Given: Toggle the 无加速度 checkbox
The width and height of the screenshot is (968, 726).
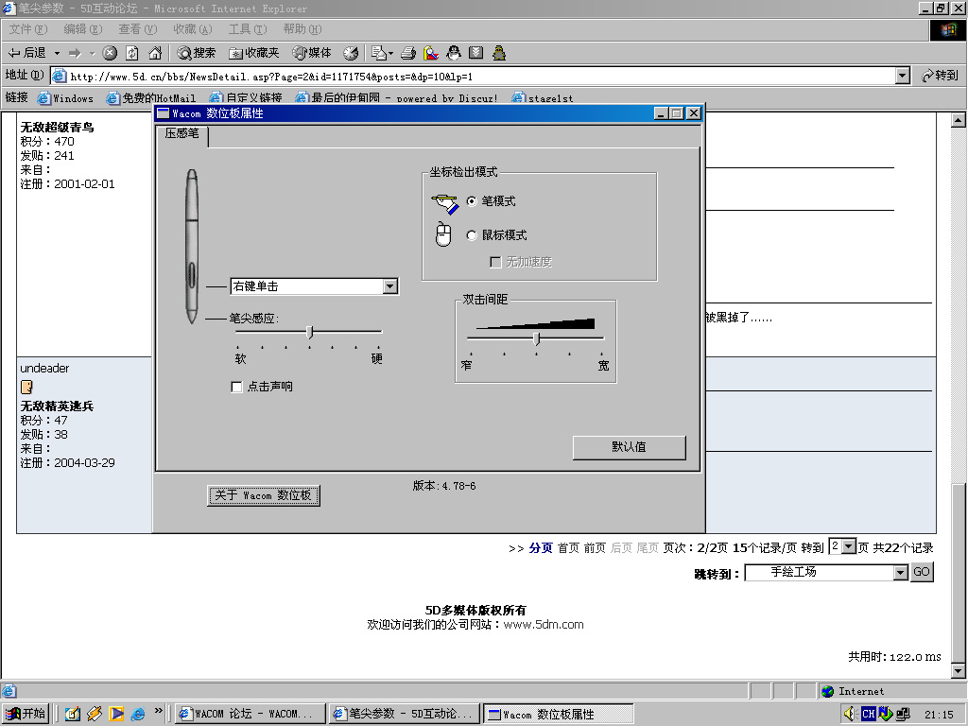Looking at the screenshot, I should coord(495,263).
